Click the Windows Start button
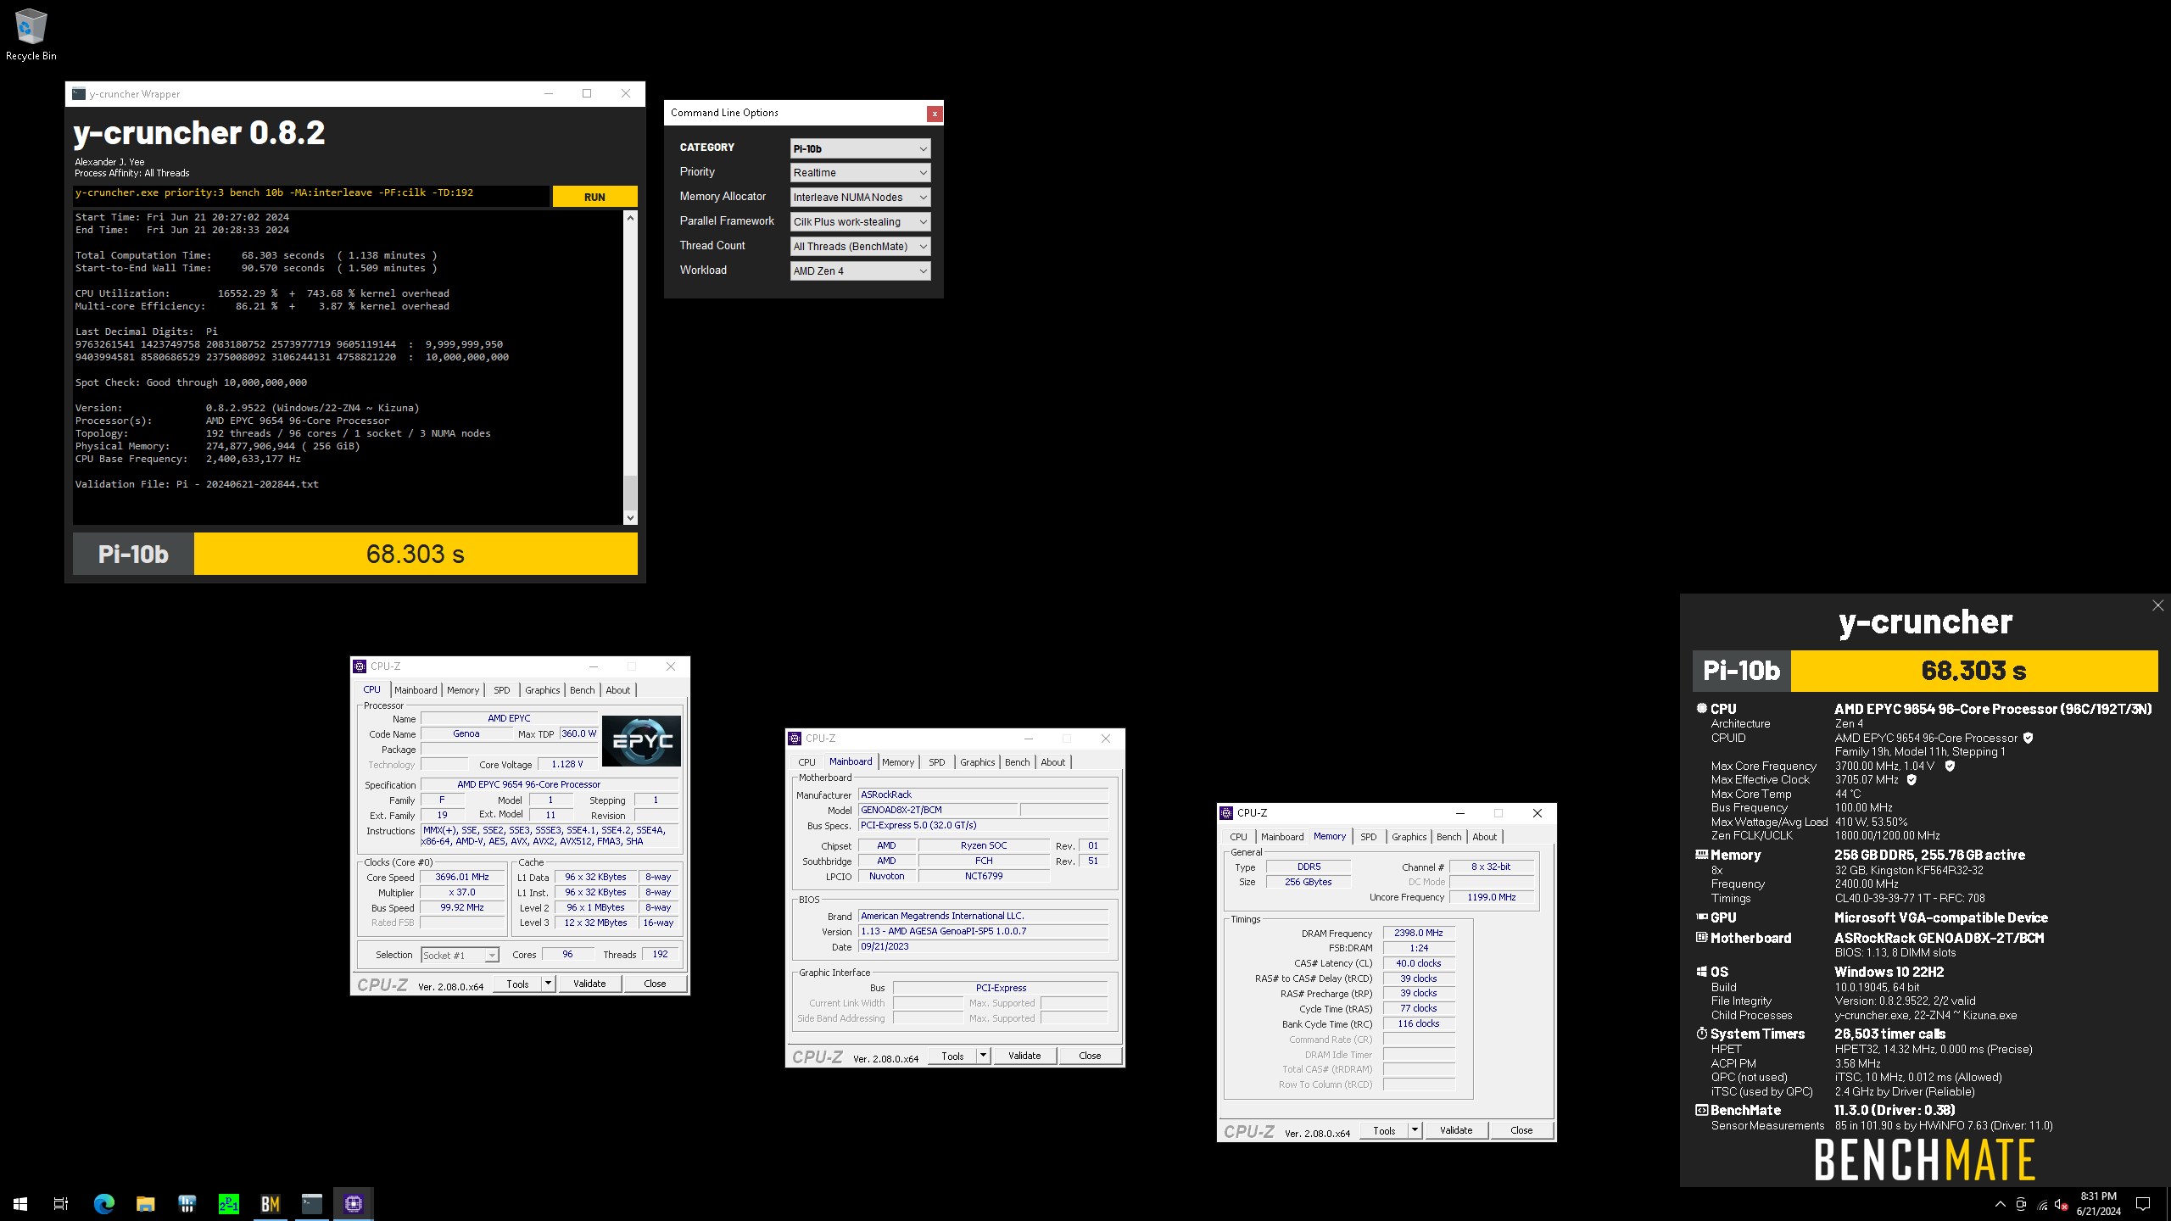 (20, 1203)
